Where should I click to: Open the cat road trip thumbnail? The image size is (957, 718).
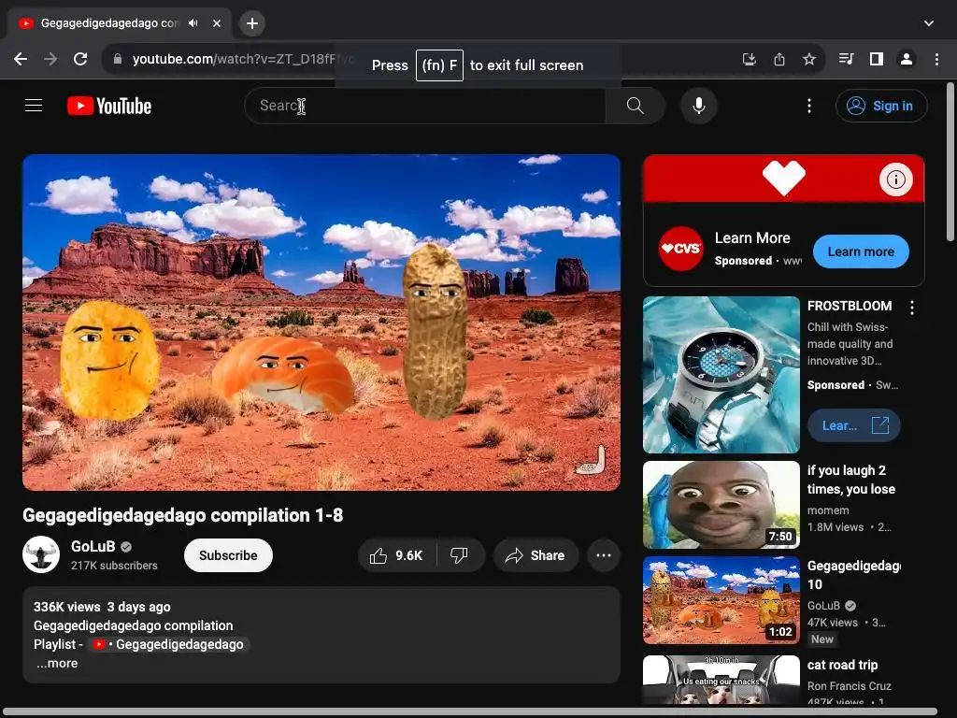point(721,680)
